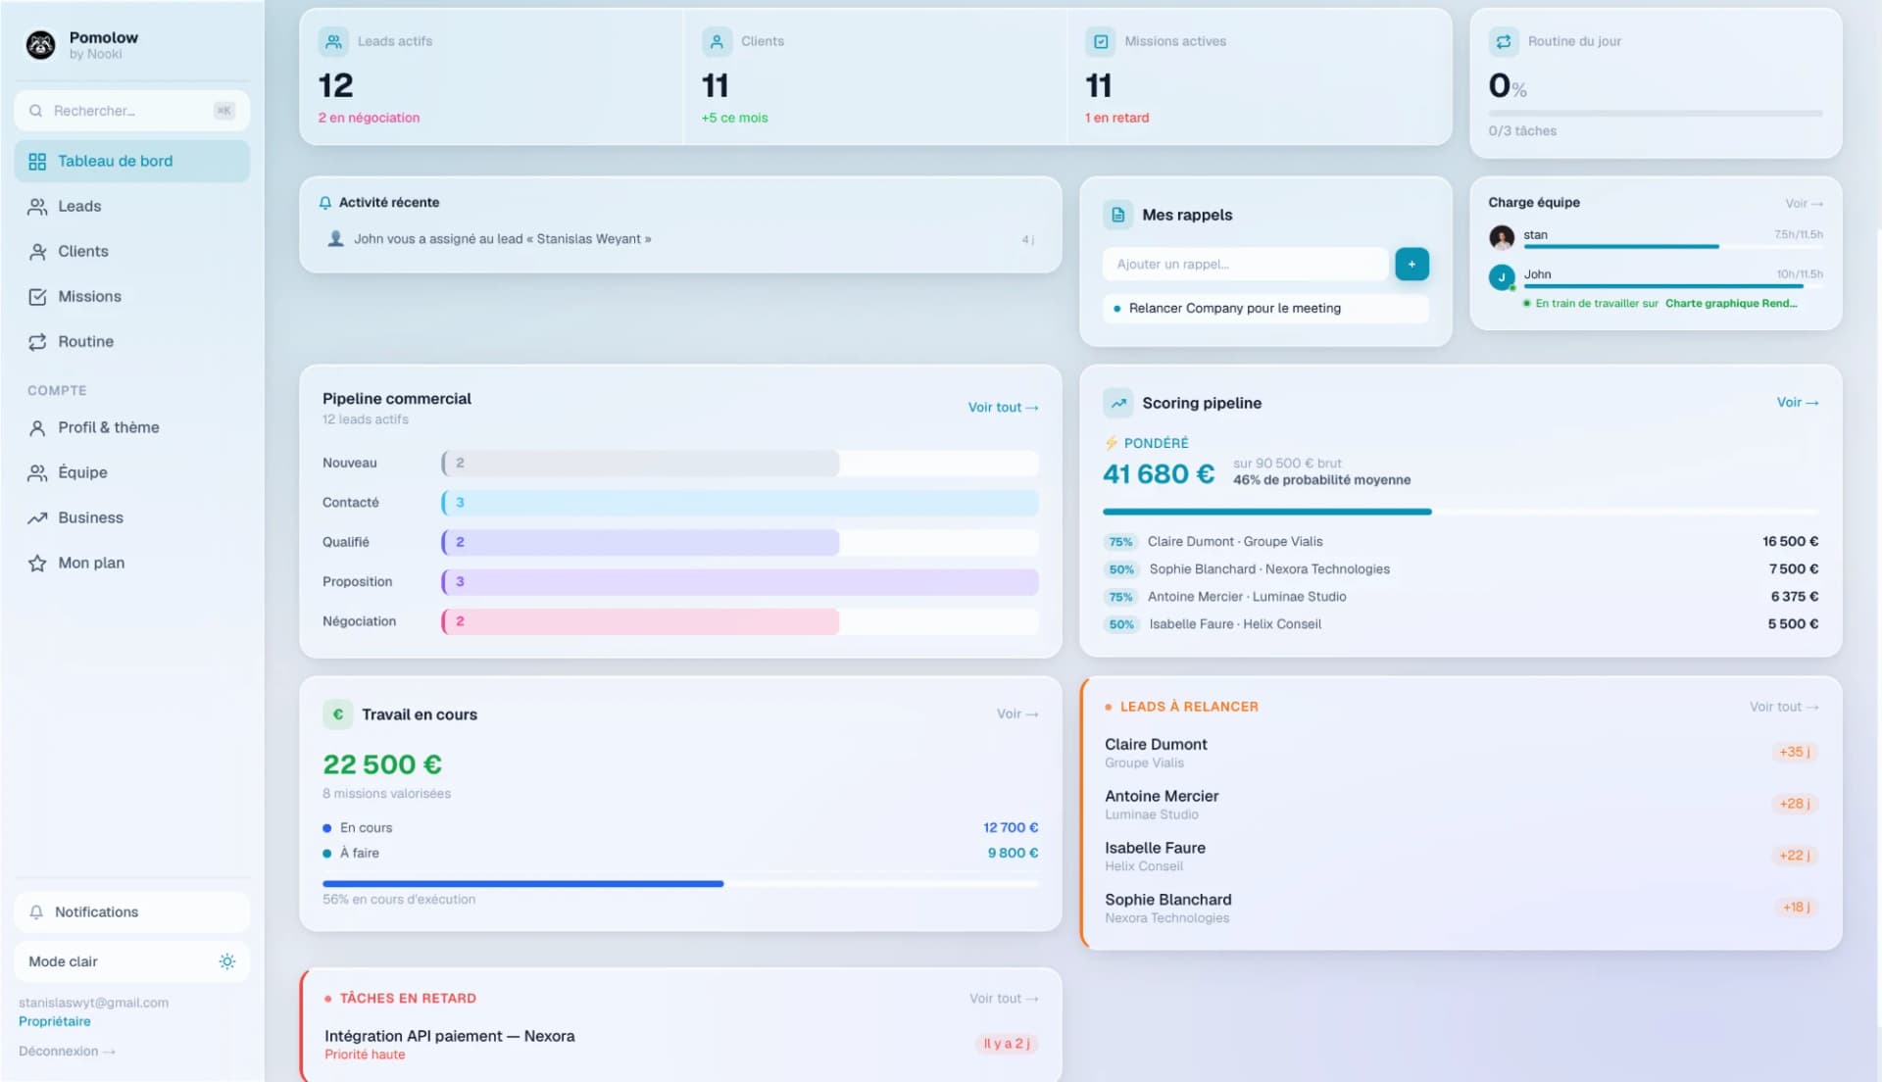
Task: Click the Activité récente bell icon
Action: point(325,203)
